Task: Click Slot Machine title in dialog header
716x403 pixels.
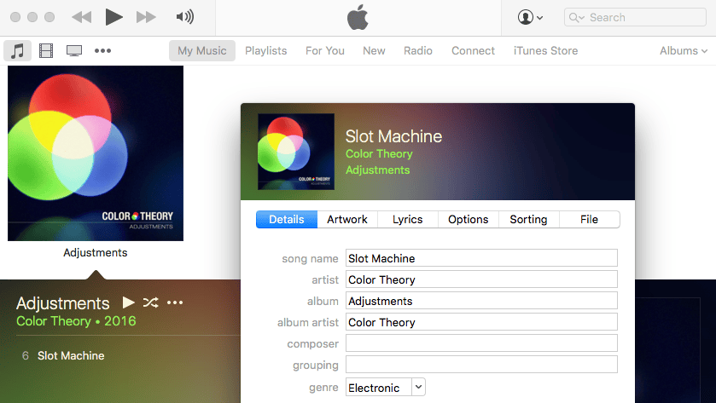Action: (x=393, y=136)
